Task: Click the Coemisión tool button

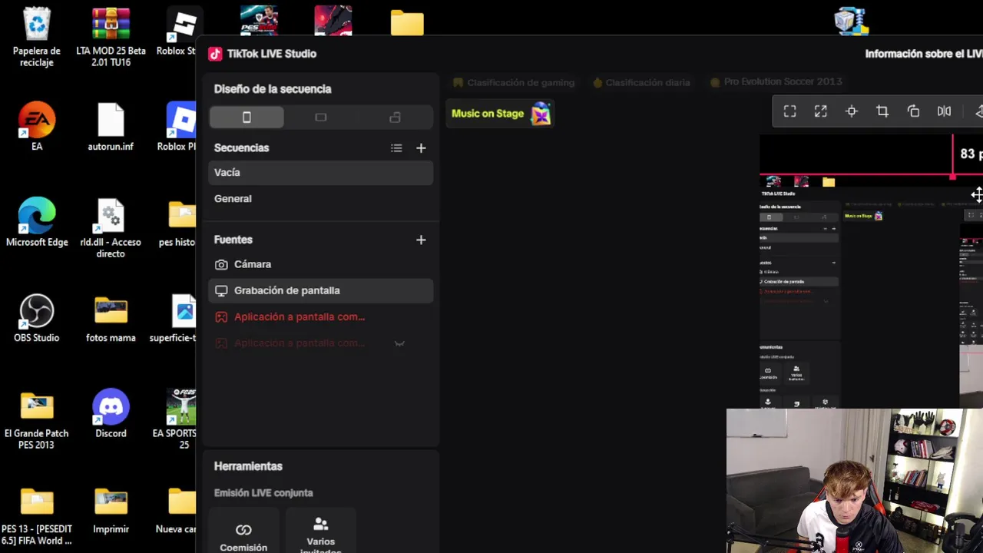Action: (x=243, y=536)
